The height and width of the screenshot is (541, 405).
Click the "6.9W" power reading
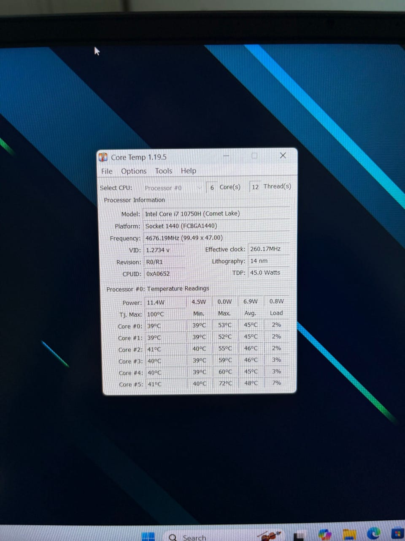(x=251, y=301)
